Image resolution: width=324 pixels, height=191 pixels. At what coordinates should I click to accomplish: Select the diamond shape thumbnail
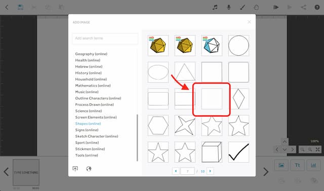[238, 99]
